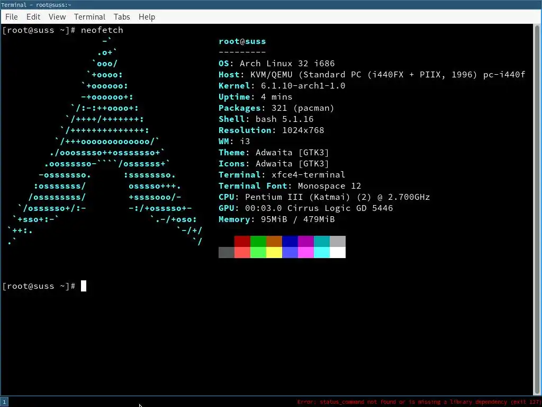Open the Edit menu
This screenshot has width=542, height=407.
coord(33,17)
